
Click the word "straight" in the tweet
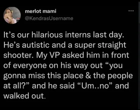point(112,45)
